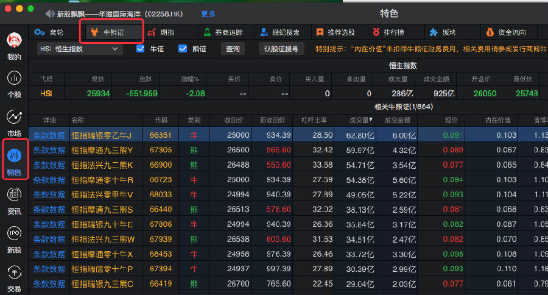Viewport: 548px width, 295px height.
Task: Click the 最低价 value 25748
Action: (527, 93)
